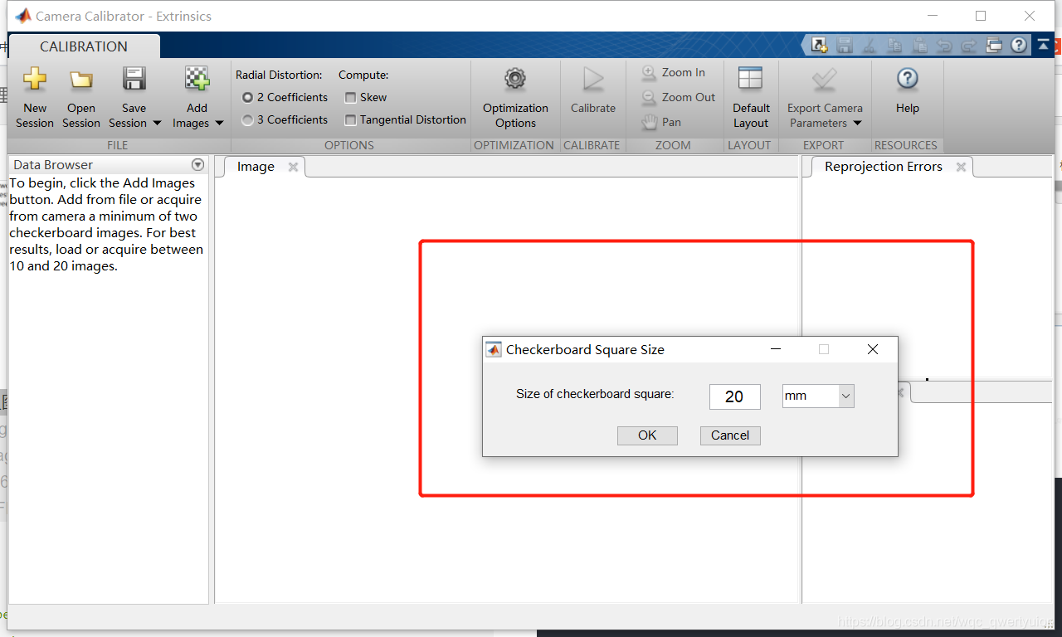Click the MATLAB logo in Checkerboard Square Size dialog

493,349
